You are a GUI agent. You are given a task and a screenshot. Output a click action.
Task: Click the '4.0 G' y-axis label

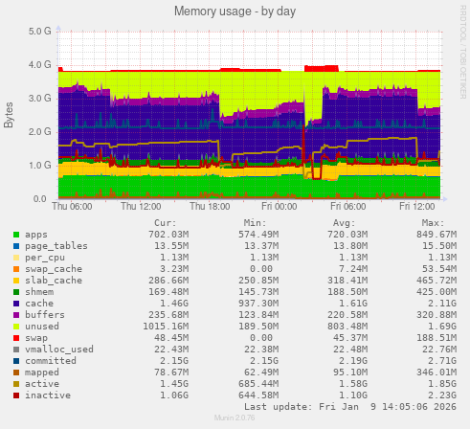pyautogui.click(x=39, y=65)
